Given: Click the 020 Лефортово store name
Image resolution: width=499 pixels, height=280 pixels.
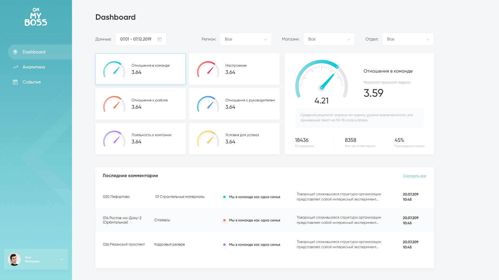Looking at the screenshot, I should point(116,197).
